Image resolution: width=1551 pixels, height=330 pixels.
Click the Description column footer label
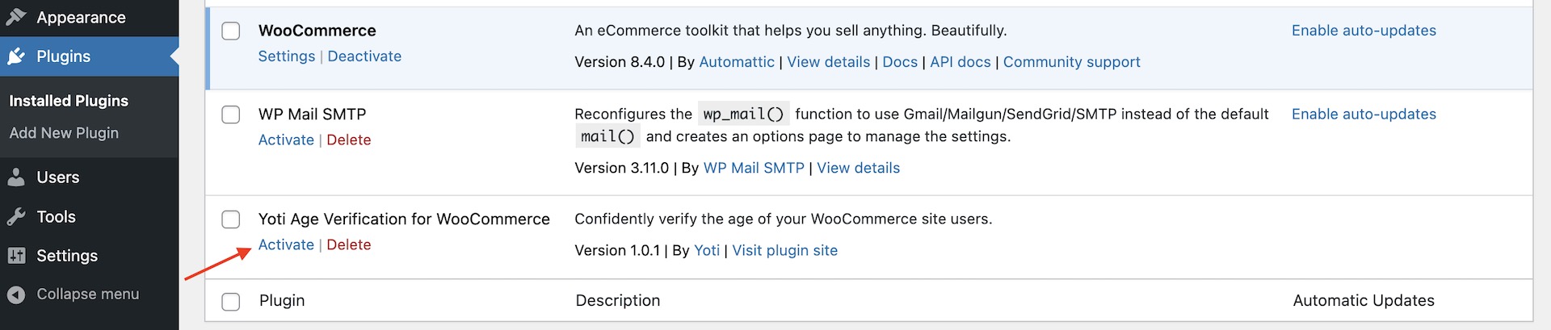[x=618, y=301]
